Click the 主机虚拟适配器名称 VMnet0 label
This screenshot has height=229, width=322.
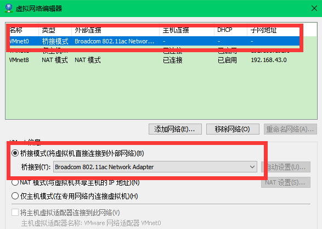click(x=91, y=223)
